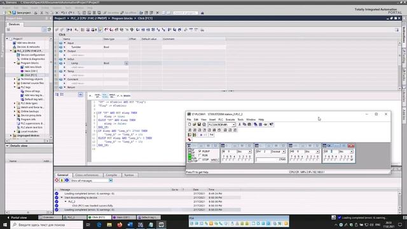
Task: Open Microsoft Edge from the taskbar
Action: click(x=99, y=225)
